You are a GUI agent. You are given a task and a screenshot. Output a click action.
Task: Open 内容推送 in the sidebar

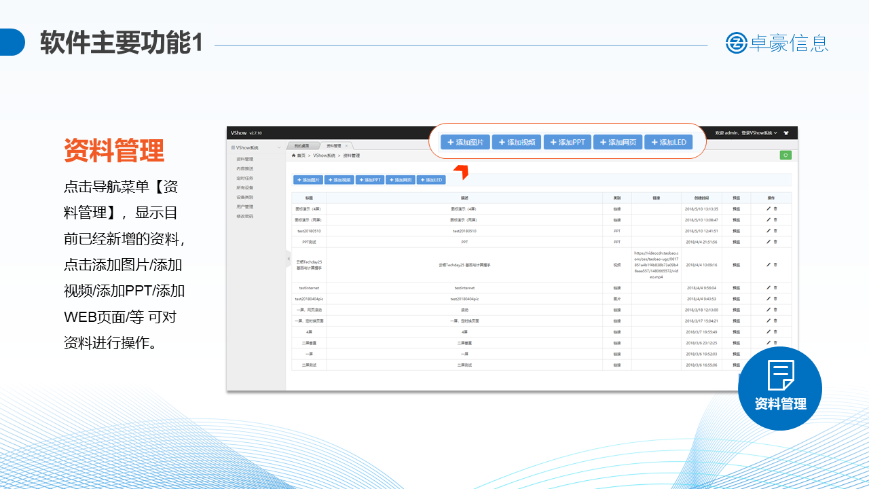tap(245, 168)
